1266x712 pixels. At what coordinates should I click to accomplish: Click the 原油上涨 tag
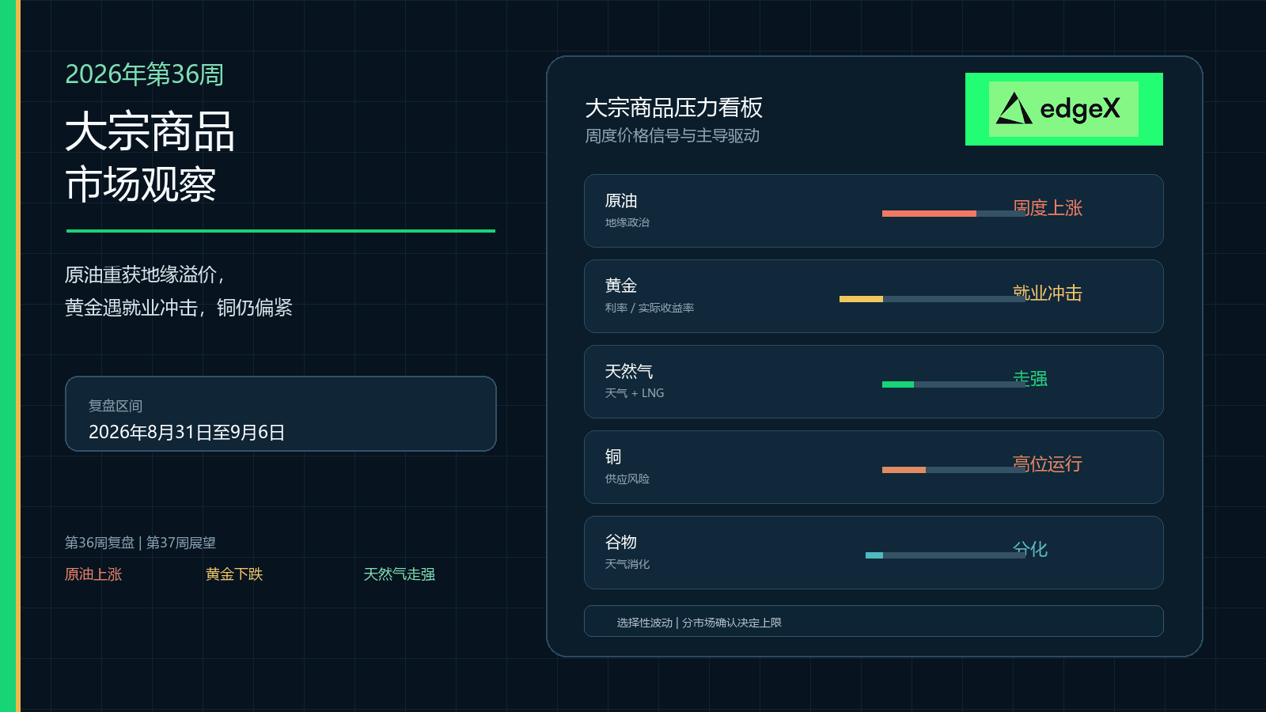[93, 574]
